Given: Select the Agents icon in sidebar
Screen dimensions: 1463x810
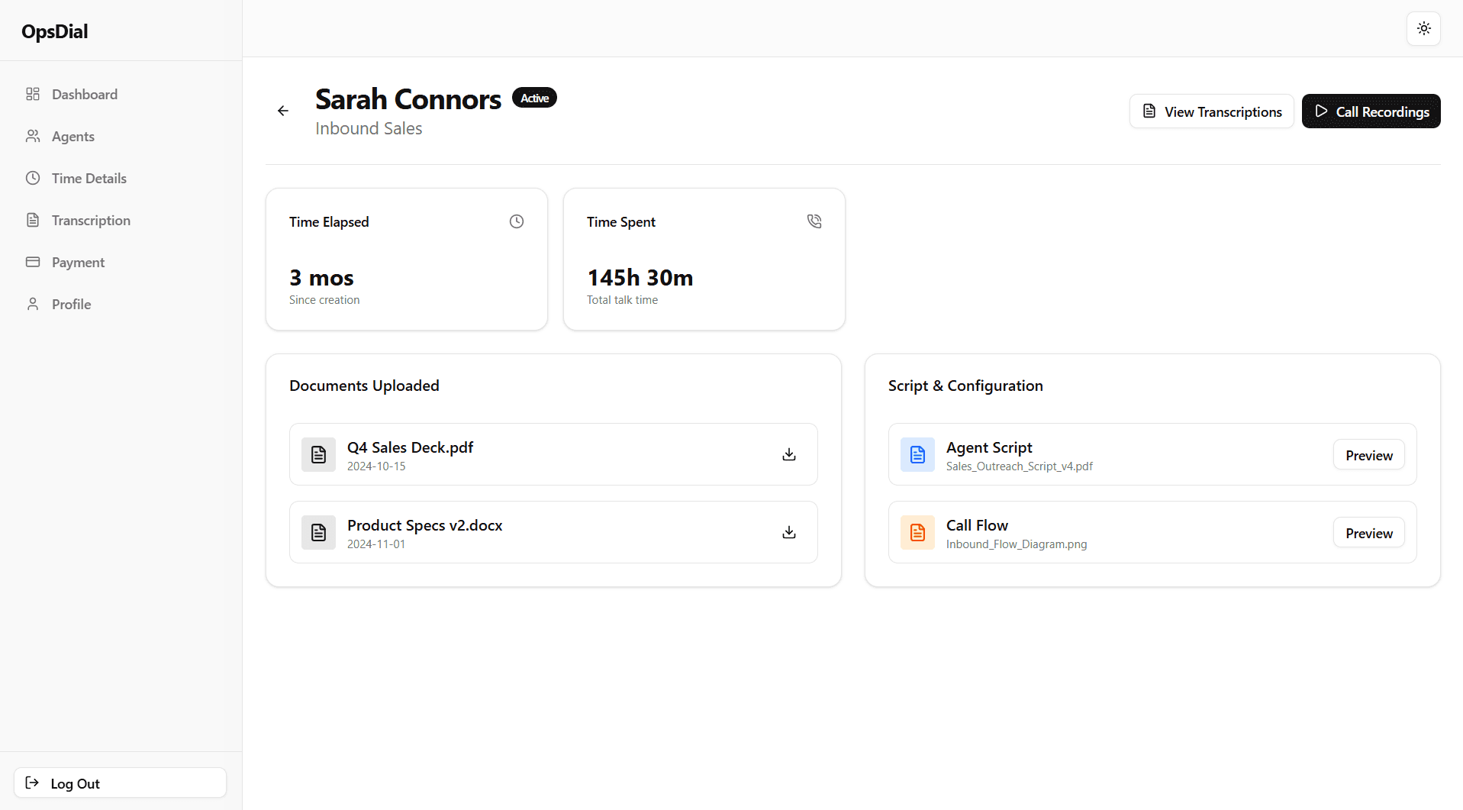Looking at the screenshot, I should 33,136.
